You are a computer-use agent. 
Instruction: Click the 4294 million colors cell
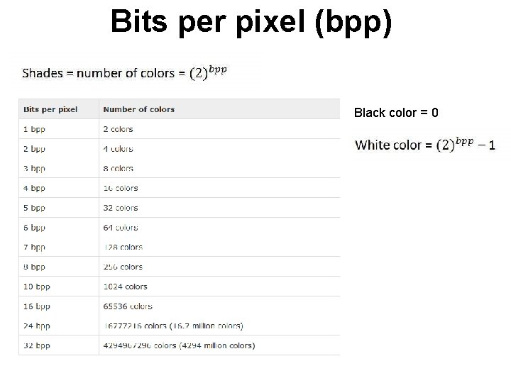click(x=179, y=345)
